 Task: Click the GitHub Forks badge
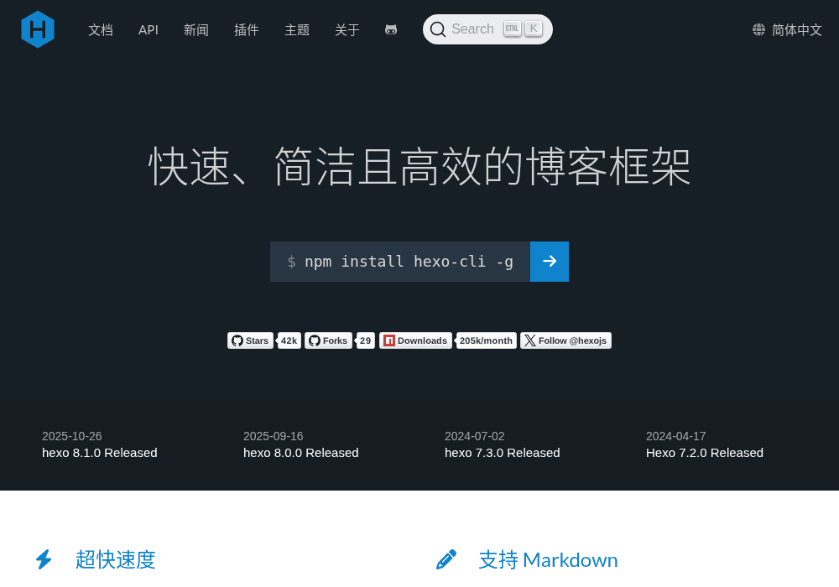click(329, 340)
